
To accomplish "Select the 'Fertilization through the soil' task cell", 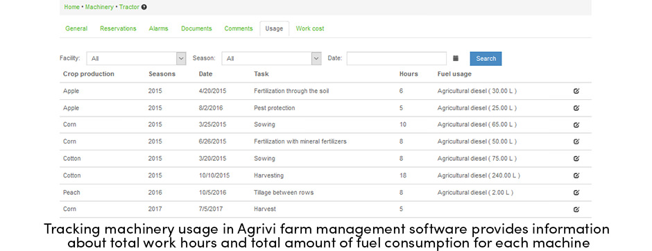I will pos(291,91).
